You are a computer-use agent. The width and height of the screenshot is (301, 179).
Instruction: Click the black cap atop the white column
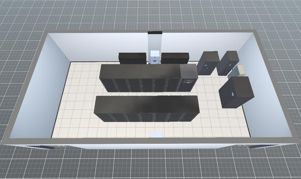[x=155, y=33]
